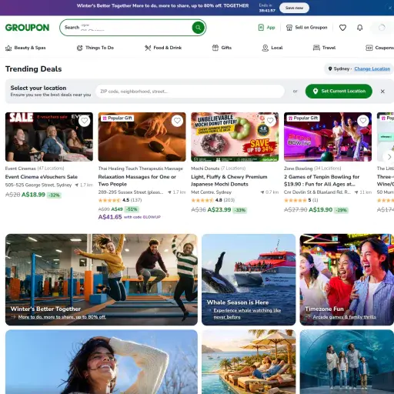The image size is (394, 394).
Task: Click the Save now banner button
Action: (x=294, y=8)
